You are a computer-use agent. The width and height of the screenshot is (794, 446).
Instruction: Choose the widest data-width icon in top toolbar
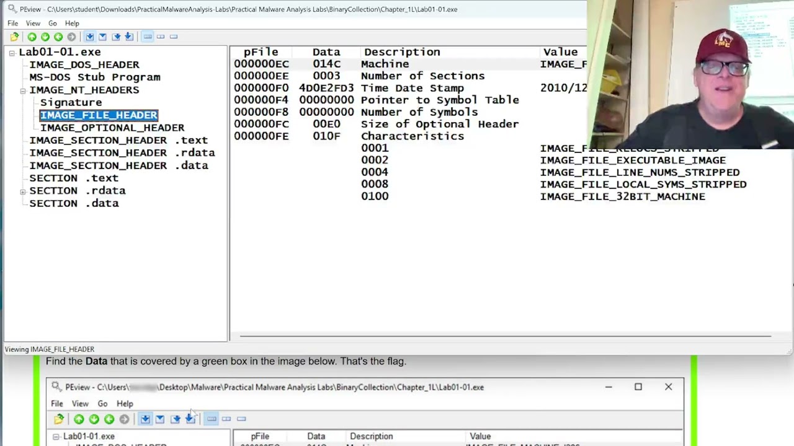pyautogui.click(x=148, y=37)
